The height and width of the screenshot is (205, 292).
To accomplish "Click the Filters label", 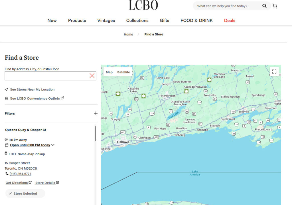I will pyautogui.click(x=10, y=113).
